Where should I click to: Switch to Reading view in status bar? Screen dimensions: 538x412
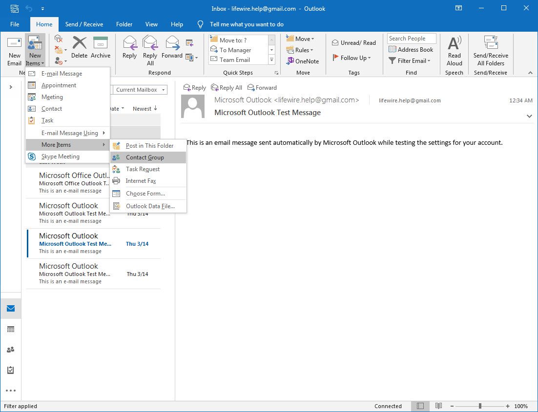pyautogui.click(x=438, y=406)
